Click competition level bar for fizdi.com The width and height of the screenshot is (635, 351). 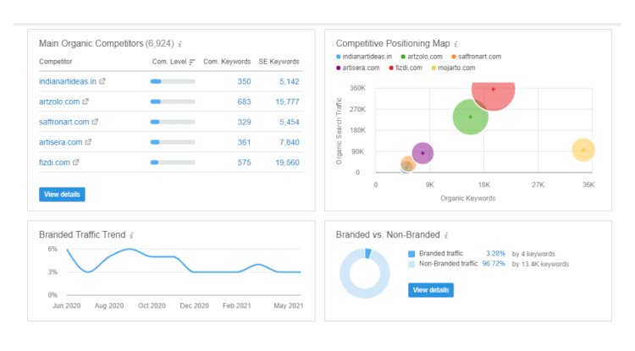[x=173, y=162]
